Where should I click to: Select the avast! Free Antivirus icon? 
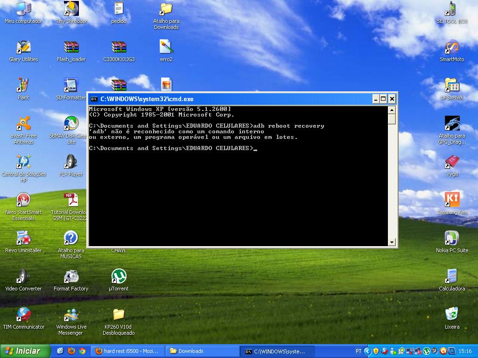point(23,130)
